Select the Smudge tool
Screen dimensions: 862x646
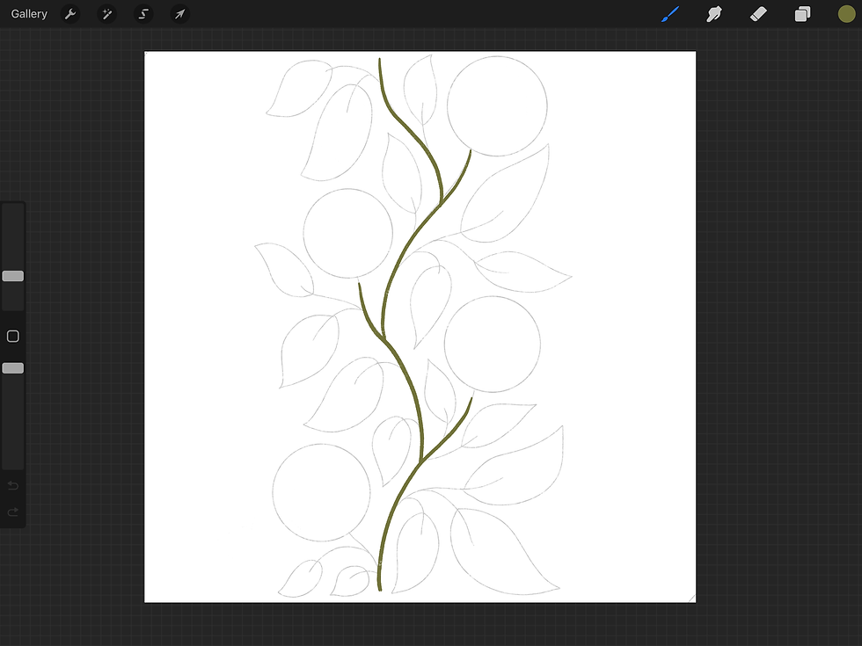coord(714,14)
